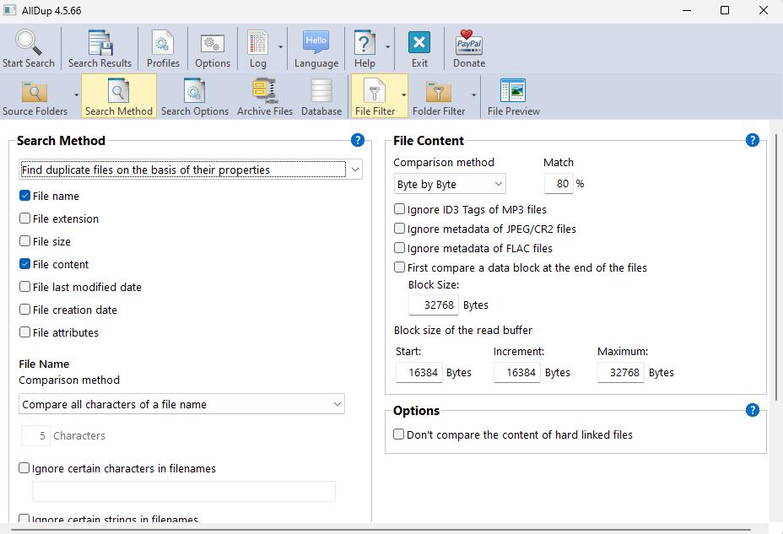Check Ignore ID3 Tags of MP3 files

pos(399,208)
